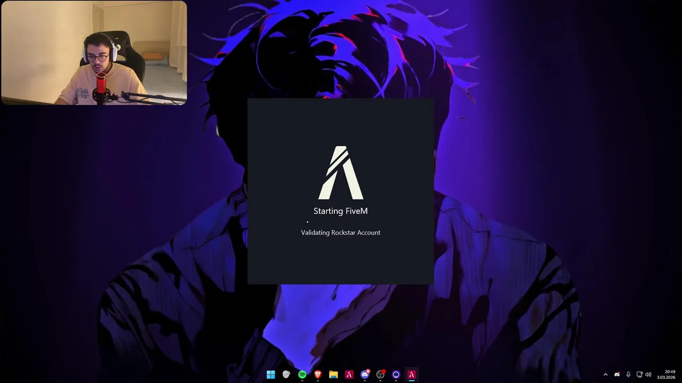Click the loading progress dot under Starting FiveM
Screen dimensions: 682x383
click(307, 222)
